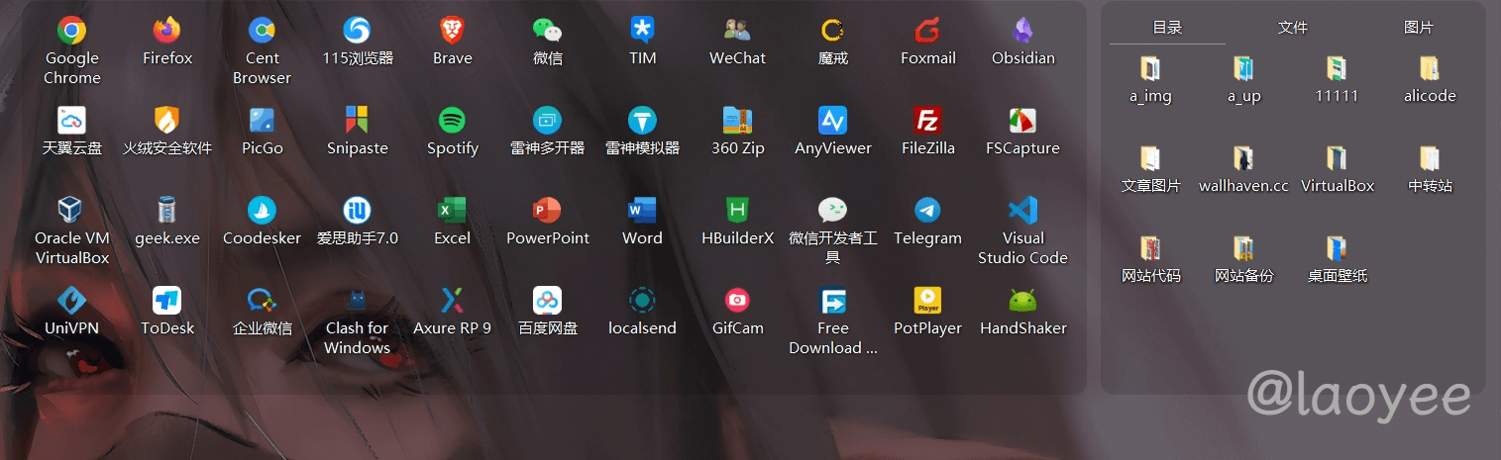Open the 中转站 folder

pyautogui.click(x=1430, y=158)
